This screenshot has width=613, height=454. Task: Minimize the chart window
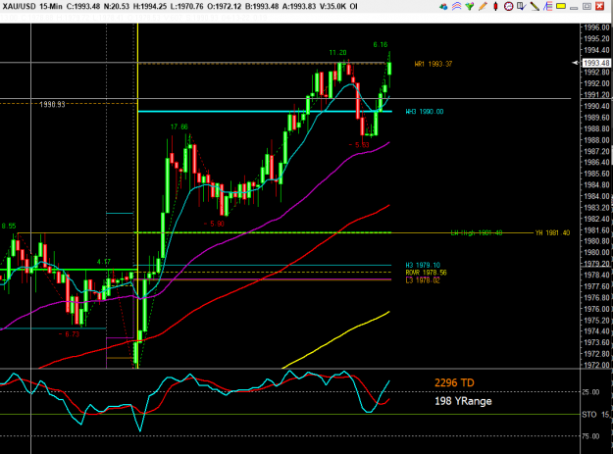574,7
